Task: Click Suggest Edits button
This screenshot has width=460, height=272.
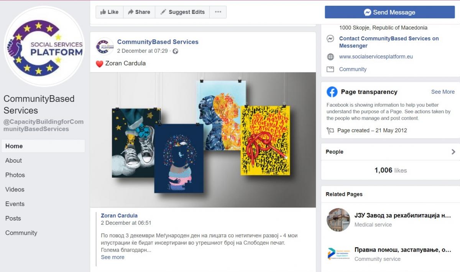Action: click(x=182, y=12)
